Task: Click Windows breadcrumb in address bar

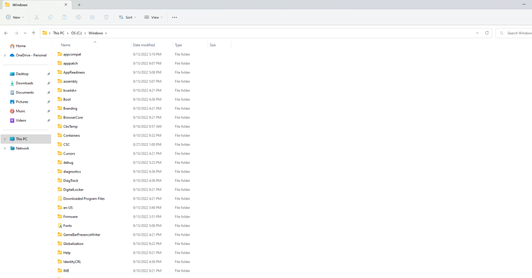Action: (96, 33)
